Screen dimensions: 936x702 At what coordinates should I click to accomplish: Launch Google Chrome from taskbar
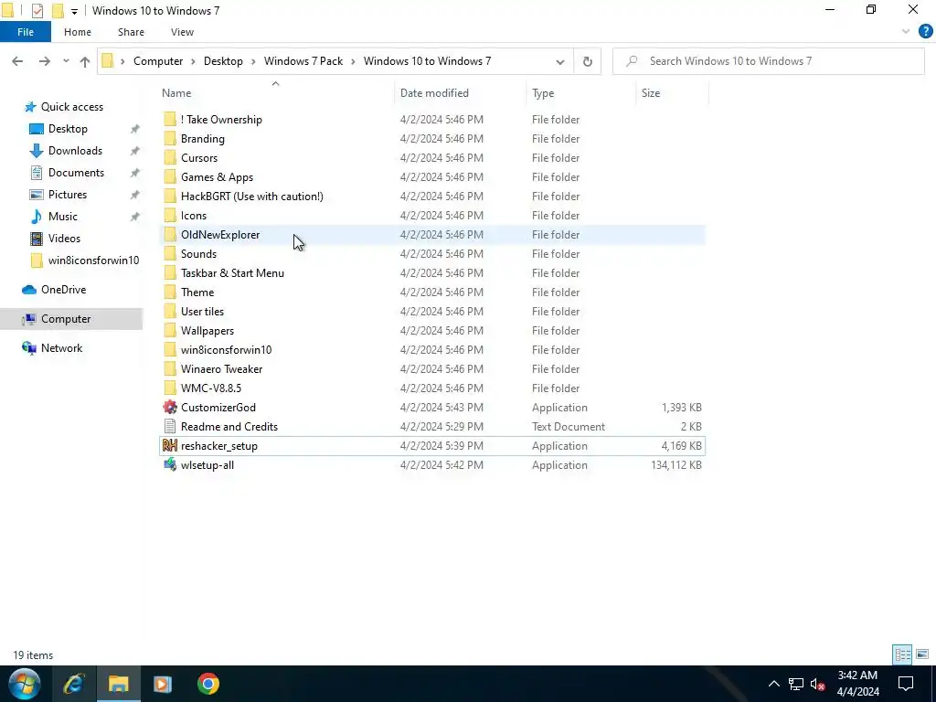pyautogui.click(x=208, y=684)
